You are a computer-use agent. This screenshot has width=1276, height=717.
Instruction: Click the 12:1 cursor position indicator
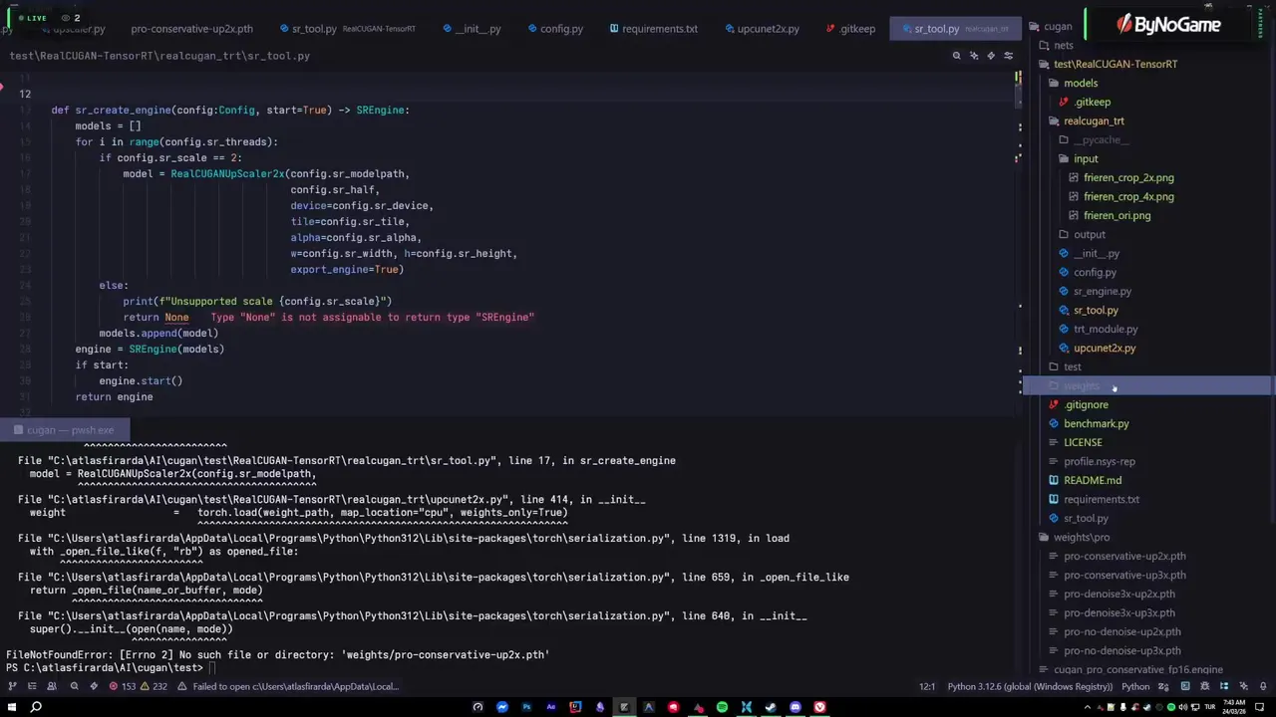(926, 686)
